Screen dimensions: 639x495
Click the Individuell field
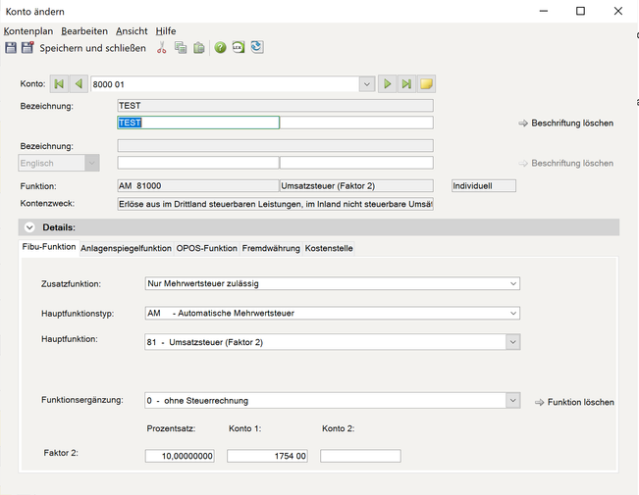[484, 186]
